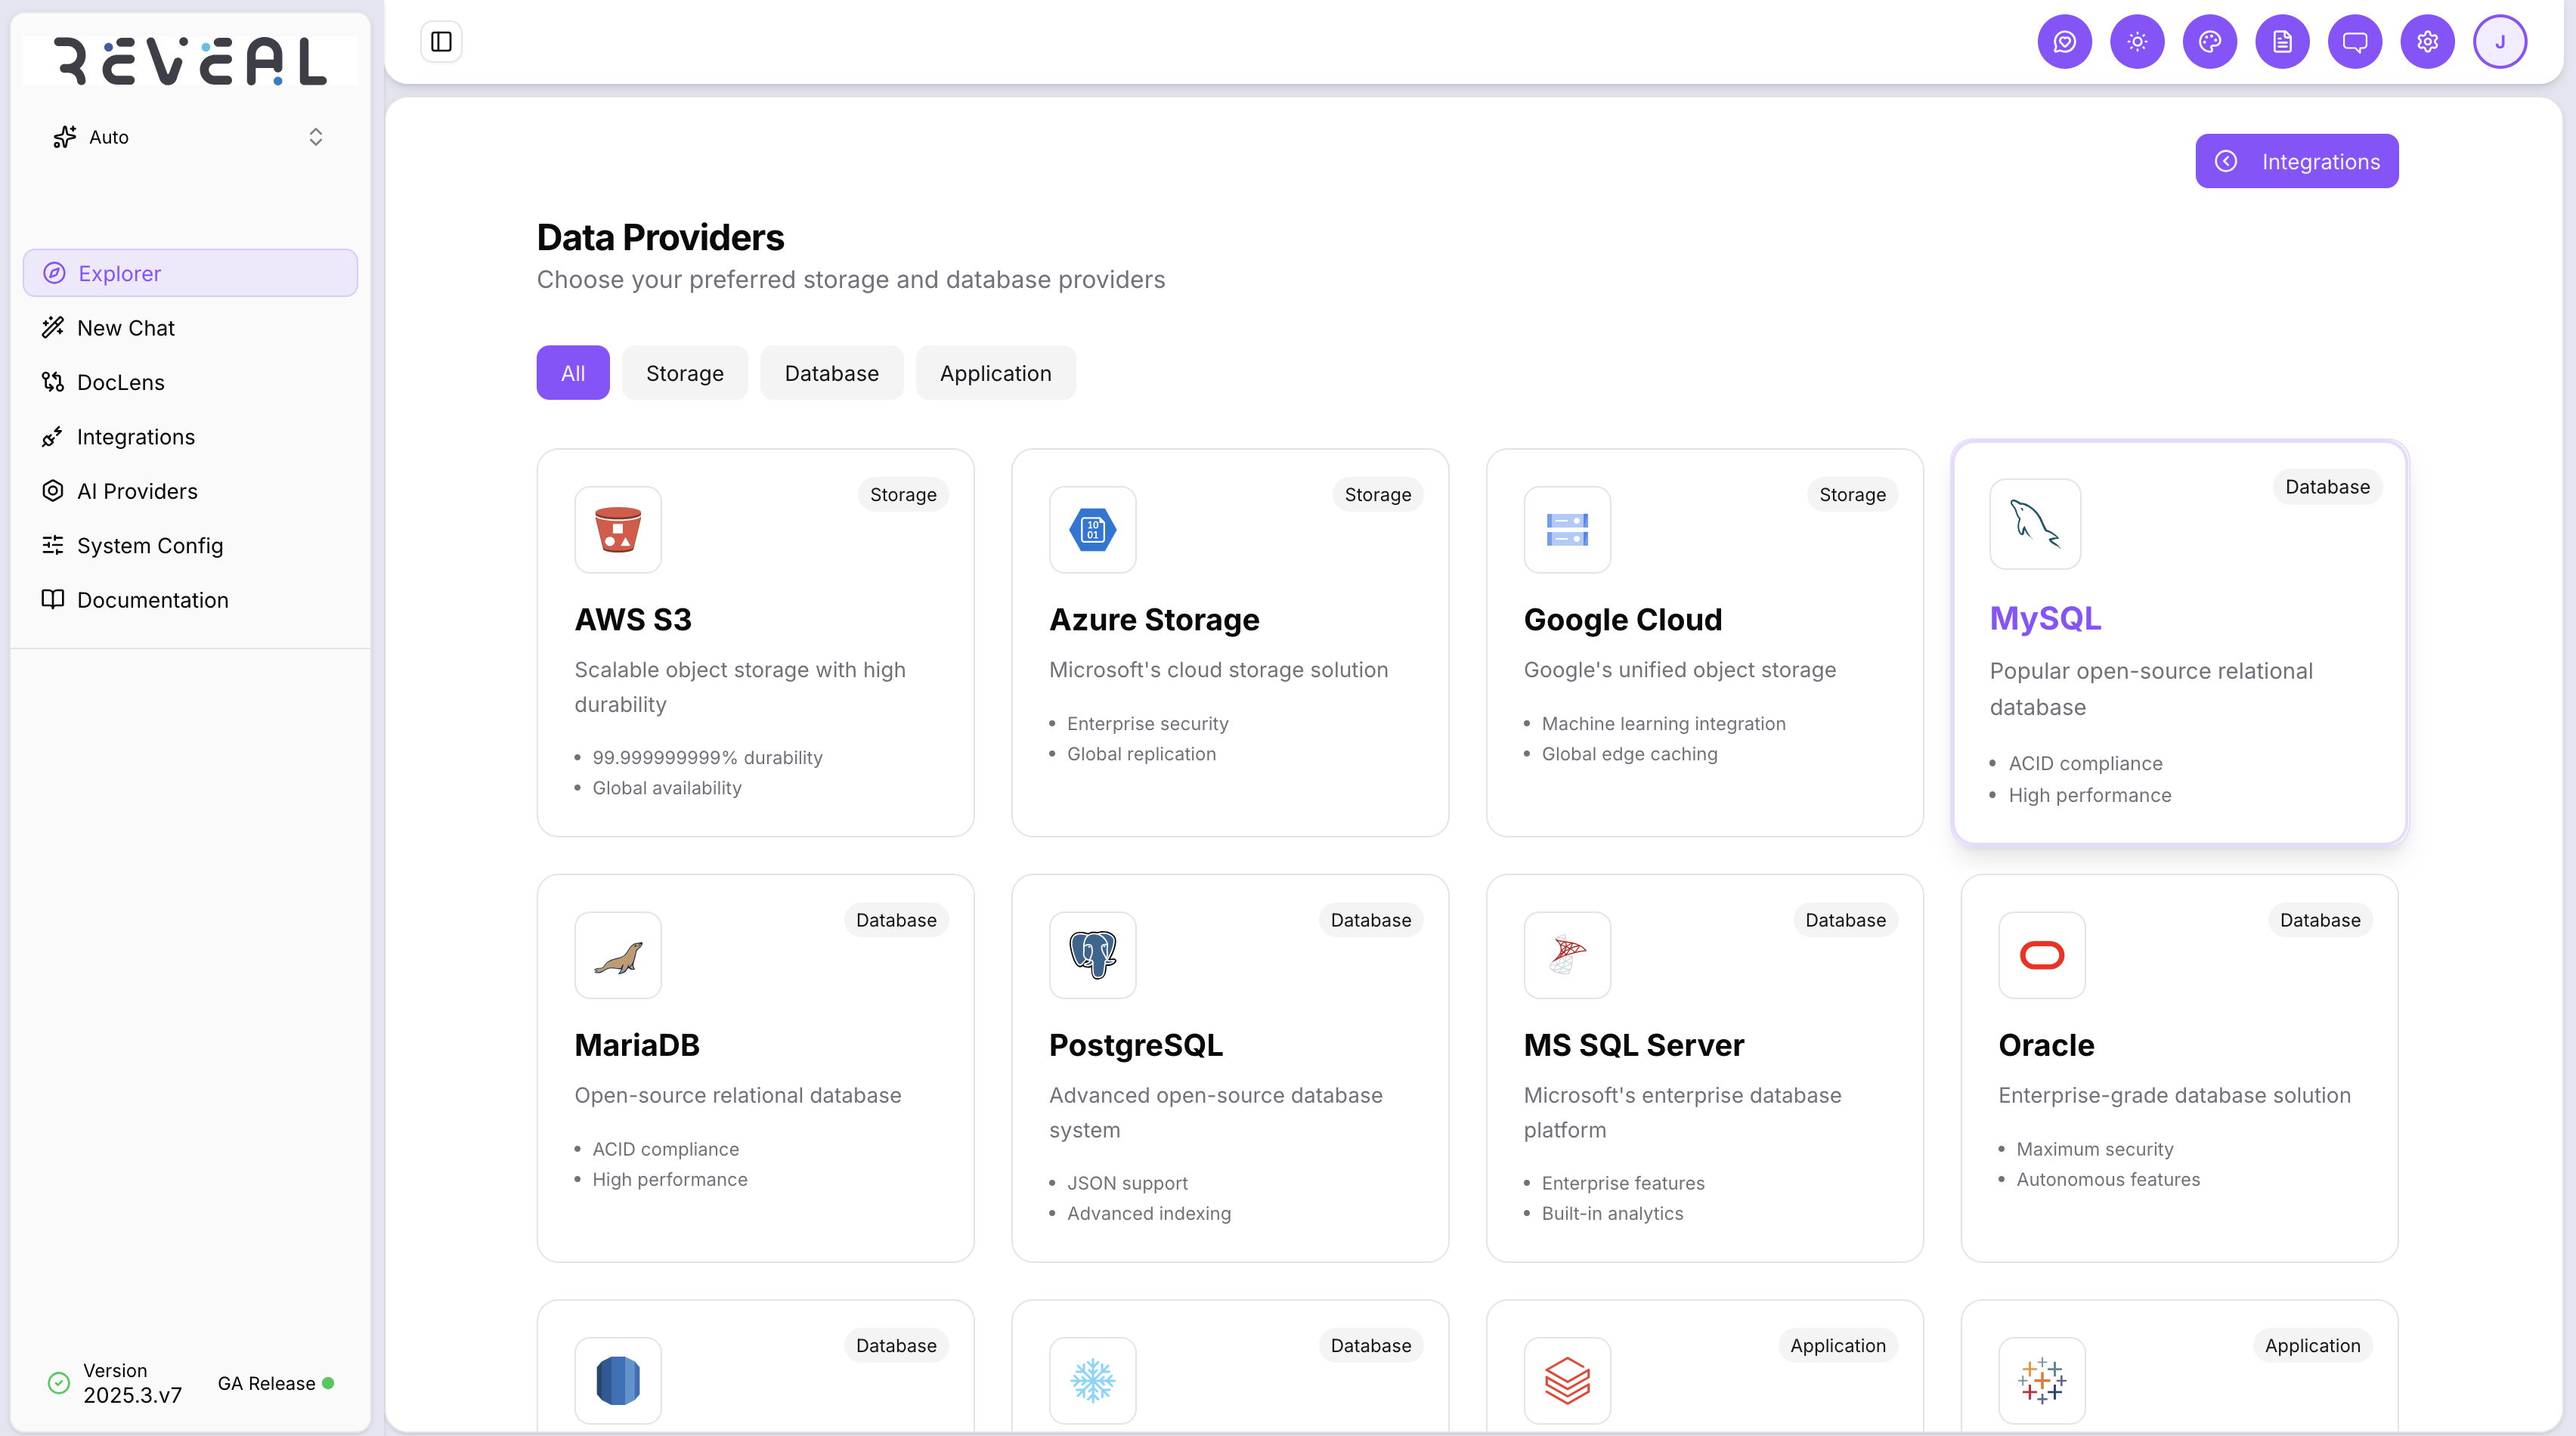Open Integrations in sidebar
2576x1436 pixels.
pos(190,437)
